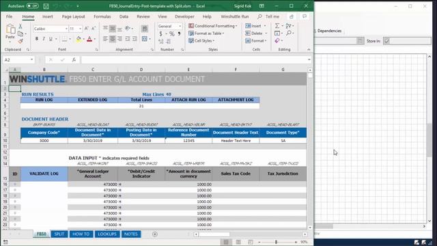Click the insert function fx icon
This screenshot has width=437, height=246.
[x=74, y=59]
